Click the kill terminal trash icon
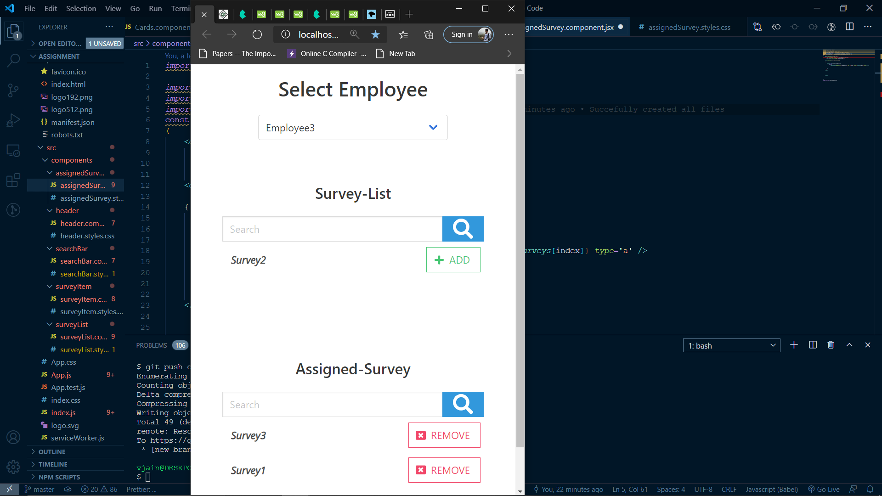The image size is (882, 496). [831, 345]
